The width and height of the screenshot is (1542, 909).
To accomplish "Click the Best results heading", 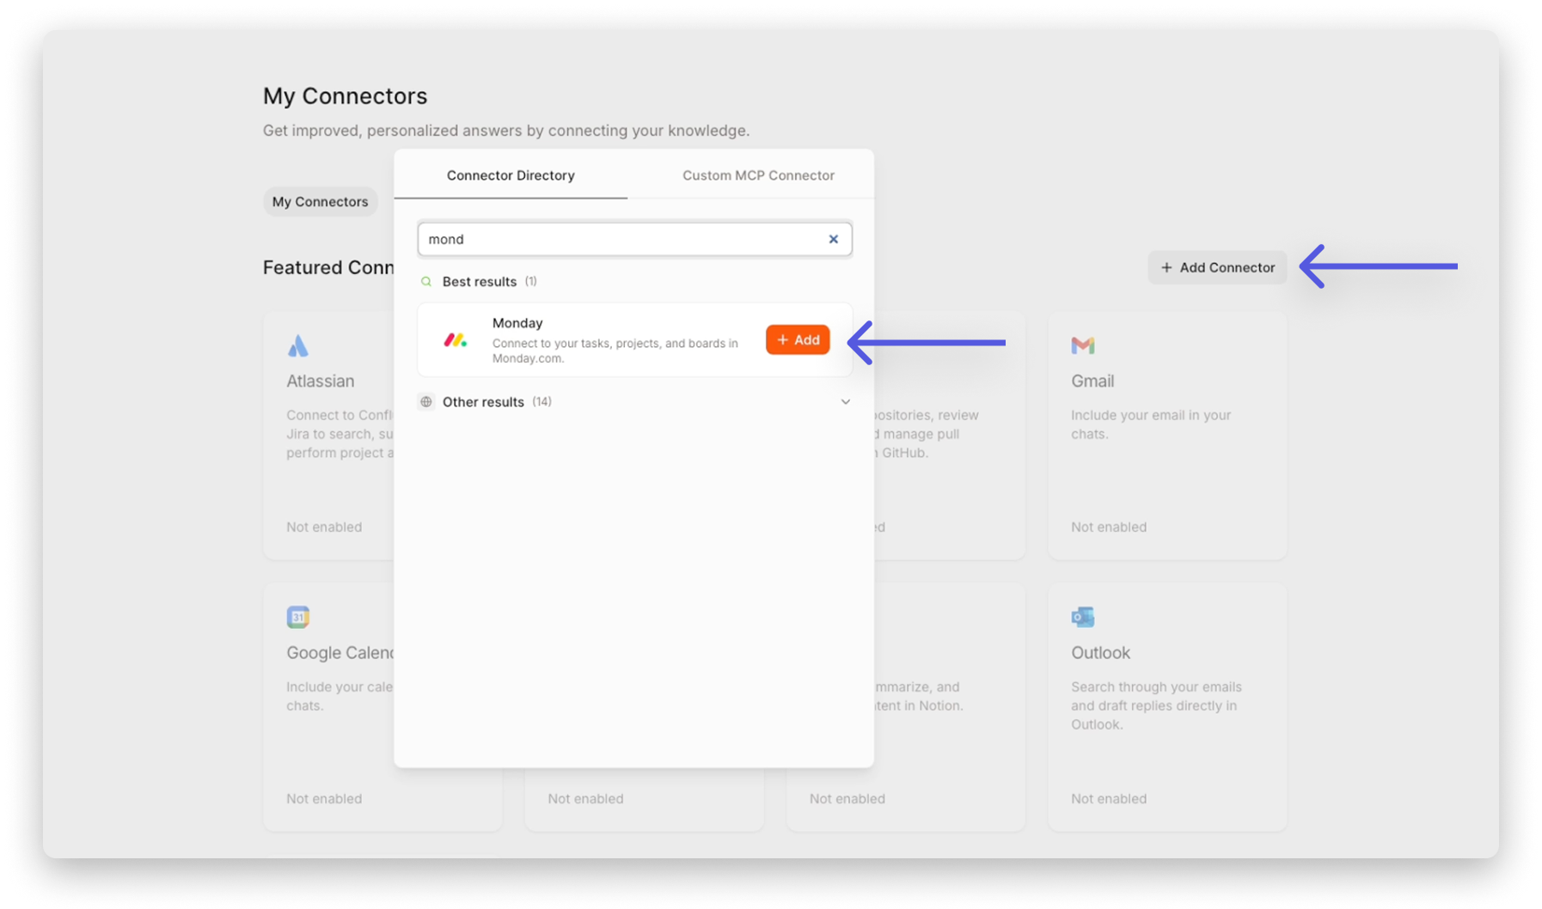I will click(480, 281).
